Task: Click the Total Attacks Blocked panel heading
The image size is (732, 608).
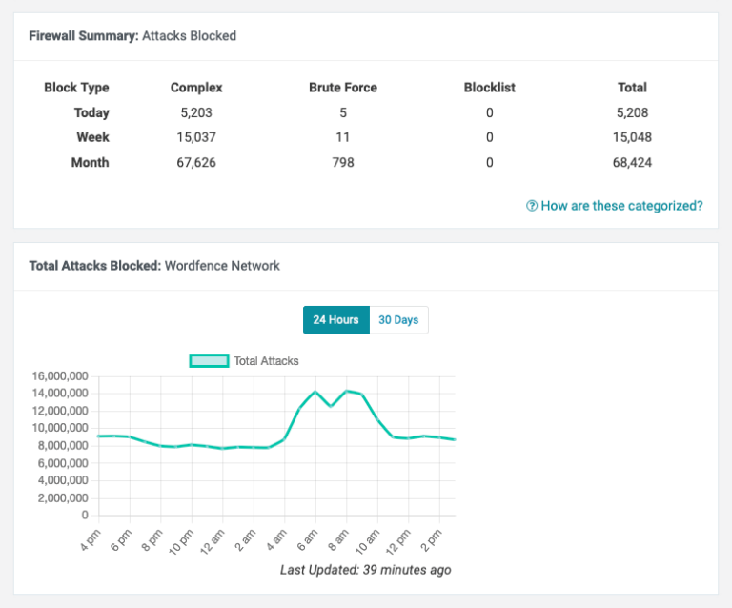Action: tap(154, 266)
